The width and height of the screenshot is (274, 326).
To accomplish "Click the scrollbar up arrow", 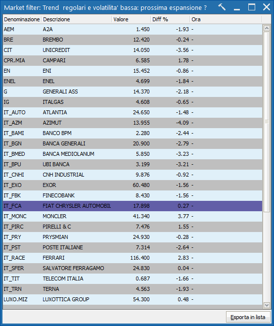I will pyautogui.click(x=267, y=28).
